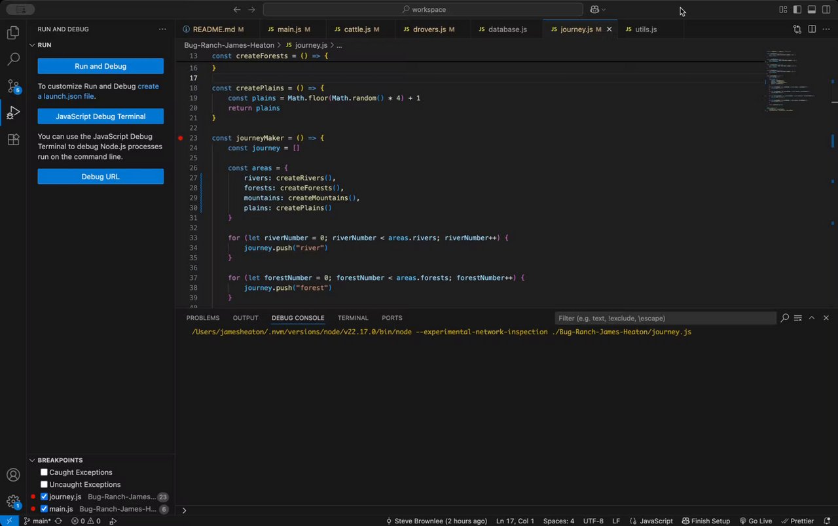Open the Search view icon
The height and width of the screenshot is (526, 838).
pos(13,60)
